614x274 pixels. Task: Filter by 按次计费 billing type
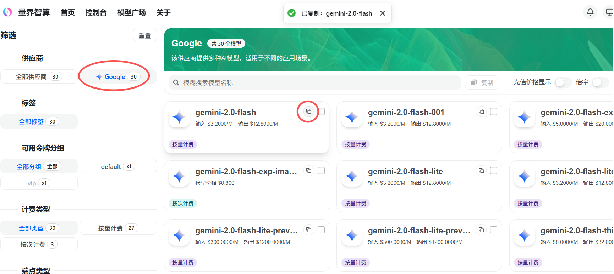click(x=39, y=244)
